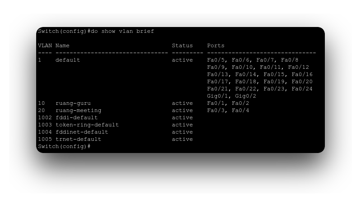Click the fddinet-default VLAN name

(x=82, y=132)
